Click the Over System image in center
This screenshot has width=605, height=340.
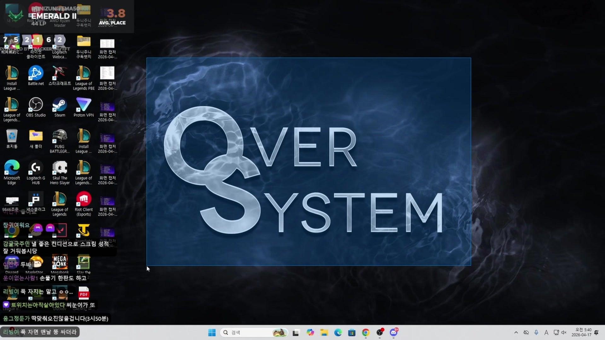[x=308, y=161]
